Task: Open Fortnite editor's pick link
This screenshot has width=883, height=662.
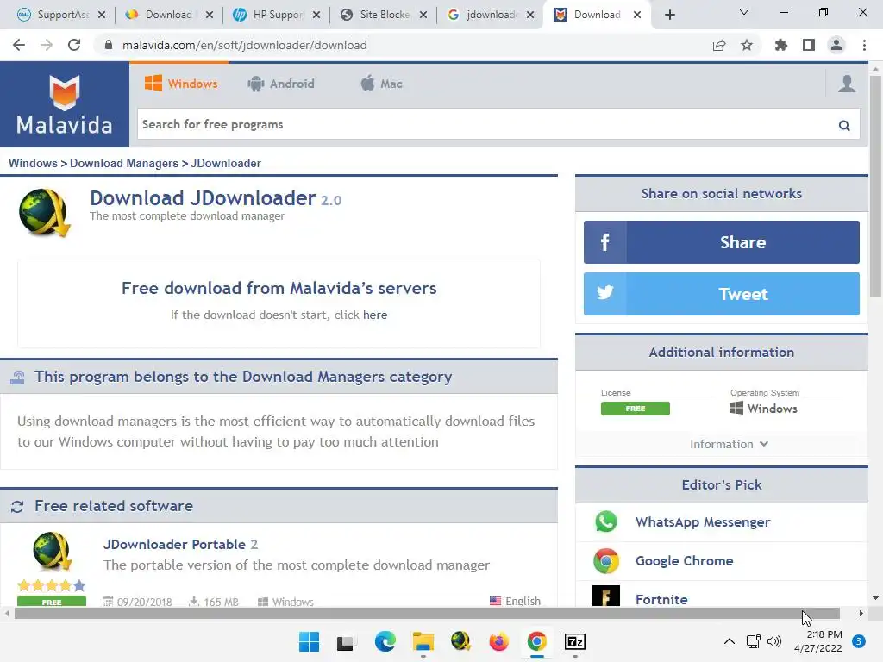Action: tap(661, 600)
